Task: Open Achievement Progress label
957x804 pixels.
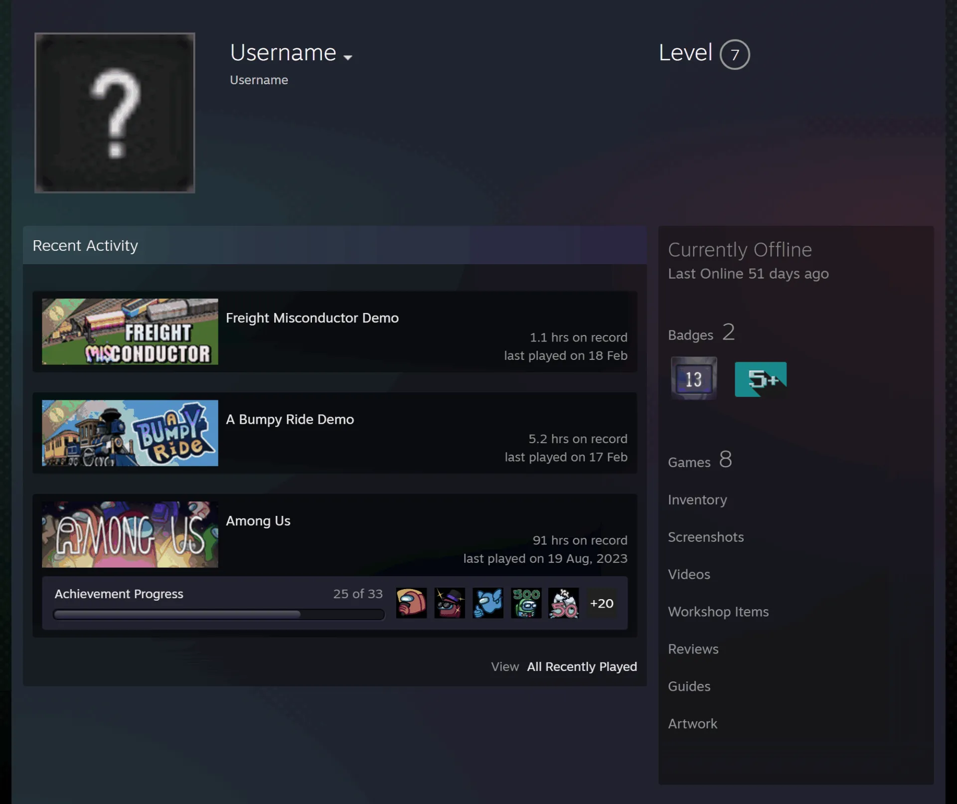Action: click(x=119, y=594)
